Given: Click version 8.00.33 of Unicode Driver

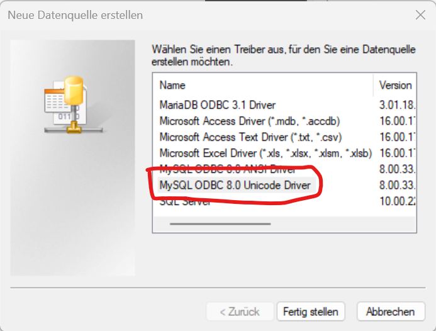Looking at the screenshot, I should click(398, 185).
